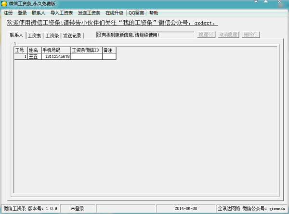Screen dimensions: 289x214
Task: Open the 在线升级 menu
Action: [x=114, y=13]
